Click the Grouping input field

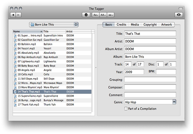[150, 80]
